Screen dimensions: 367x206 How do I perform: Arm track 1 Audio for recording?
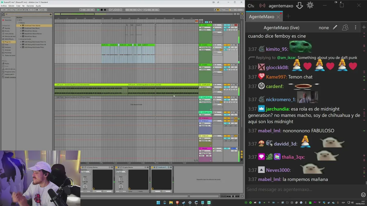[236, 25]
